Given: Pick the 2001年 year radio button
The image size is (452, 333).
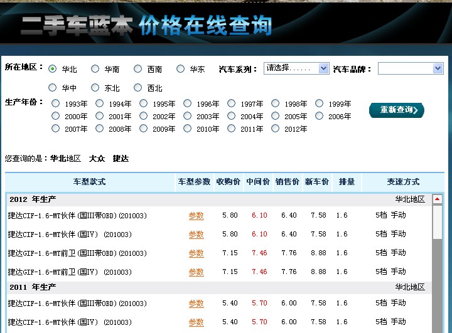Looking at the screenshot, I should (x=99, y=116).
